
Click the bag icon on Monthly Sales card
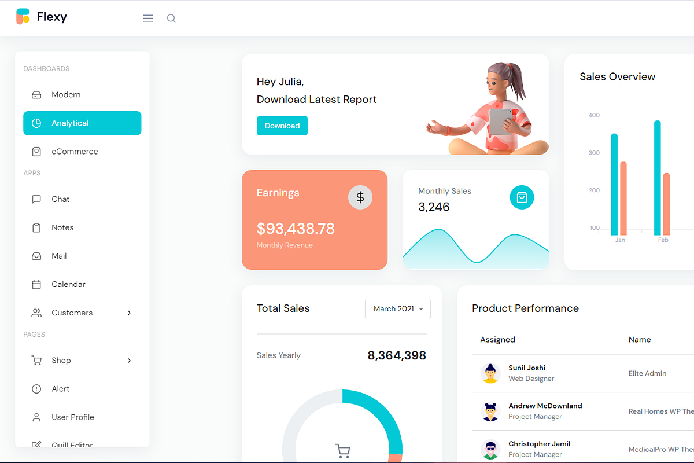pyautogui.click(x=522, y=197)
